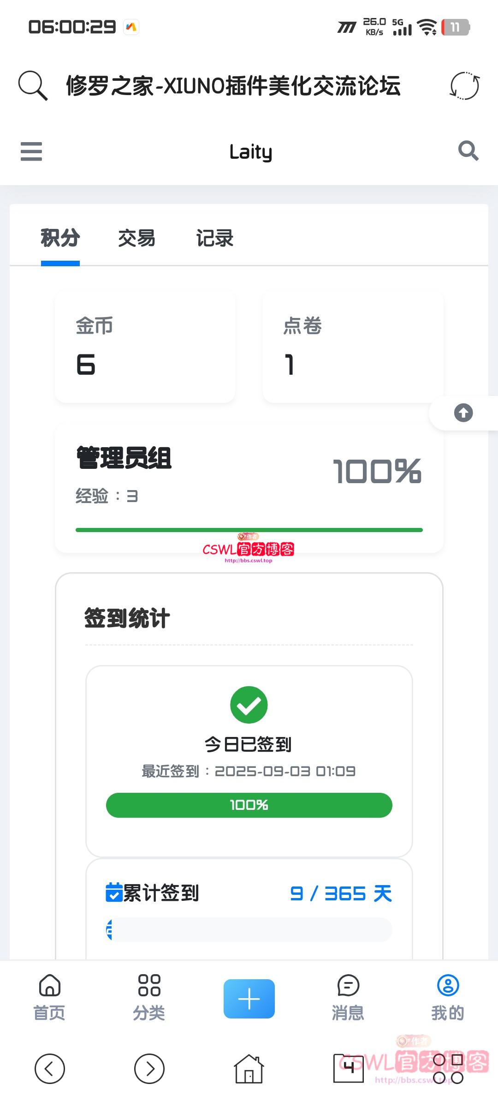
Task: Tap the 100% sign-in progress bar
Action: tap(249, 805)
